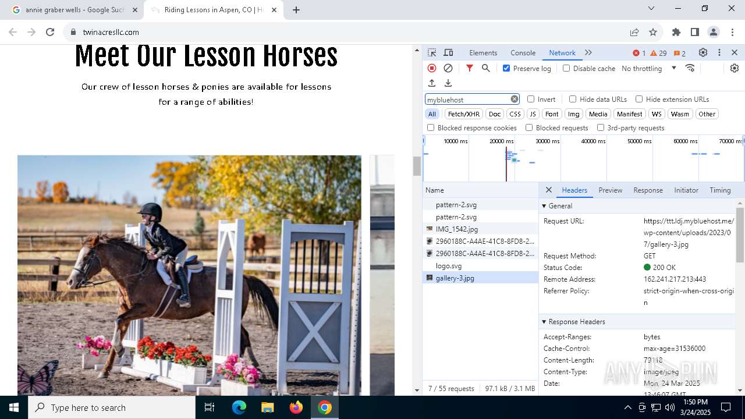Image resolution: width=745 pixels, height=419 pixels.
Task: Select the IMG_1542.jpg request
Action: [480, 229]
